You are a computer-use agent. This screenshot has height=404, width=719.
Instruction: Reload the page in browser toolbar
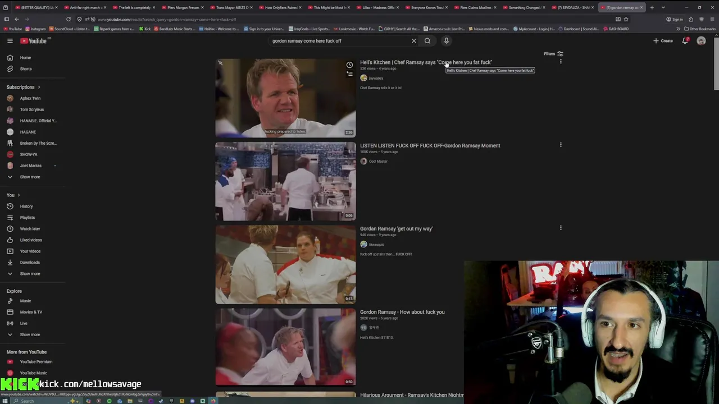point(69,19)
